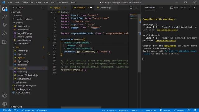Image resolution: width=199 pixels, height=112 pixels.
Task: Open the Explorer view in activity bar
Action: click(5, 9)
